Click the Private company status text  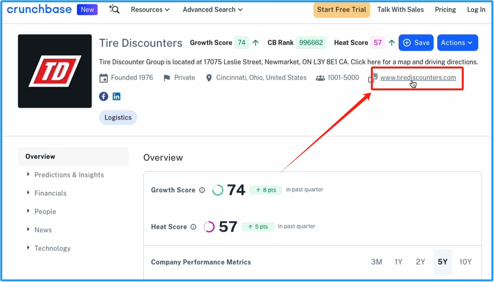coord(185,77)
